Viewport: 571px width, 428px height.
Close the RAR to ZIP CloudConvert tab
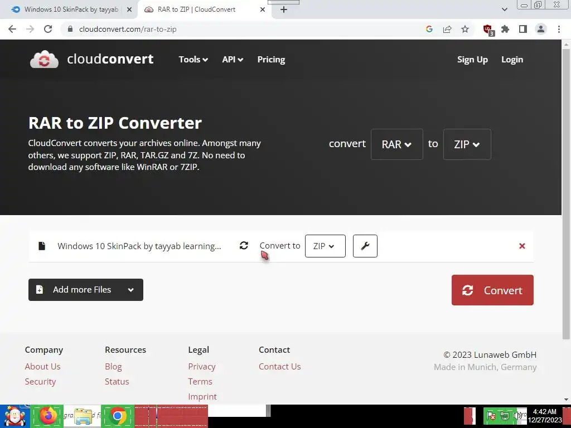(263, 9)
